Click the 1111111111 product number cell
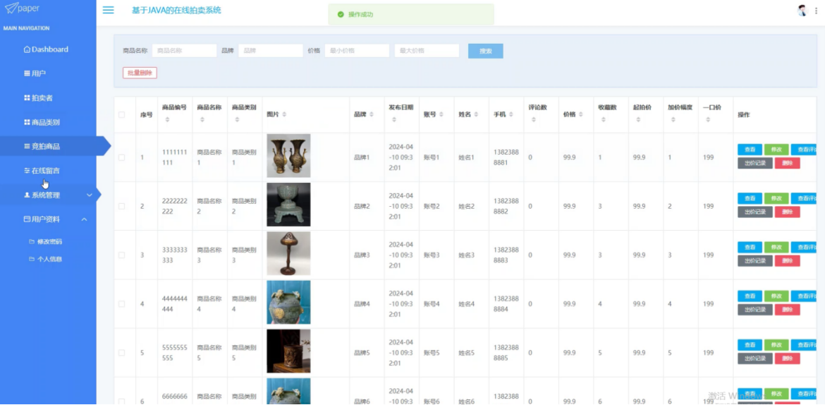The height and width of the screenshot is (405, 825). 173,157
